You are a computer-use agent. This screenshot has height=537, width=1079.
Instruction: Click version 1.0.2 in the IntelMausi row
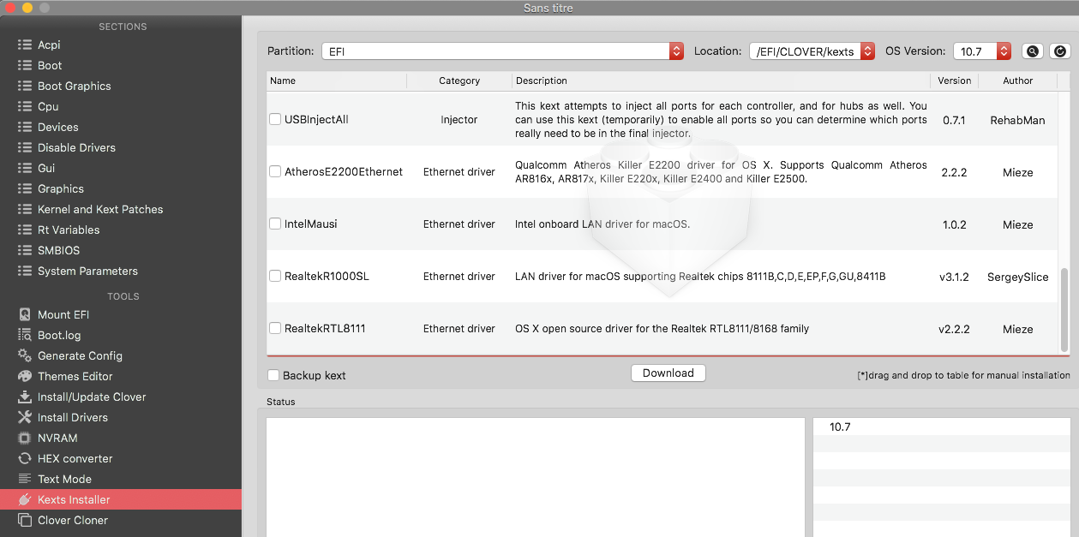(954, 224)
